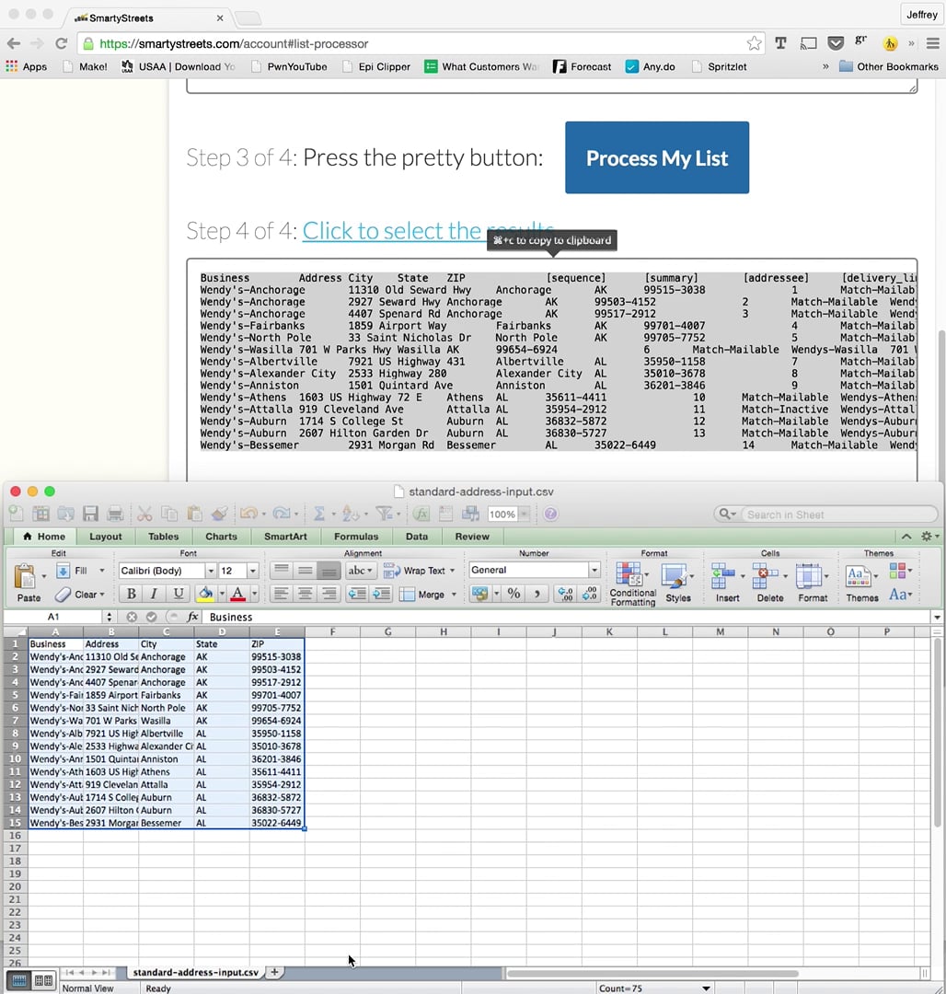Open the Other Bookmarks folder
Screen dimensions: 946x994
coord(888,66)
